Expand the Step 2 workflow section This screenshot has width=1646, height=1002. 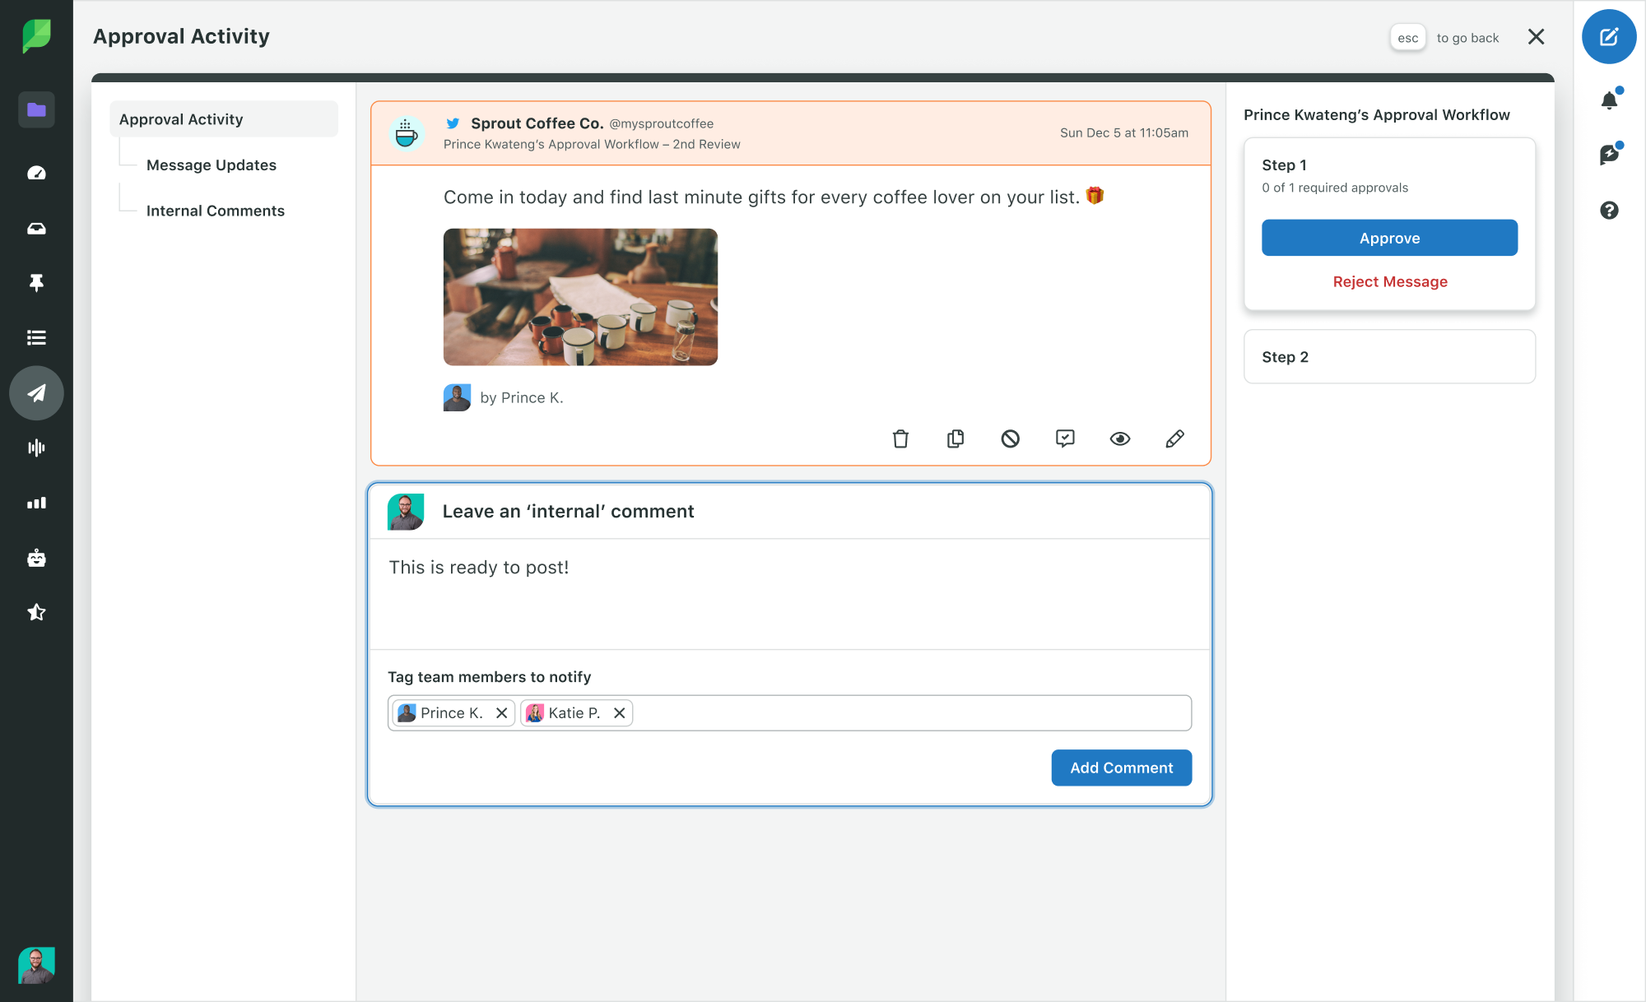[1390, 356]
